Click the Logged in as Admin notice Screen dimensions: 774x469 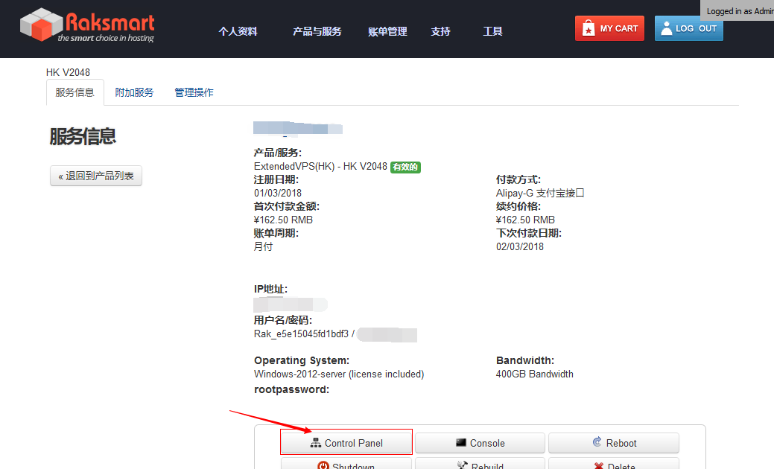[x=738, y=11]
